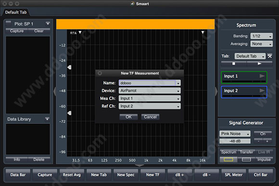Viewport: 279px width, 186px height.
Task: Click small toggle left of Plot: SP 1
Action: [8, 23]
